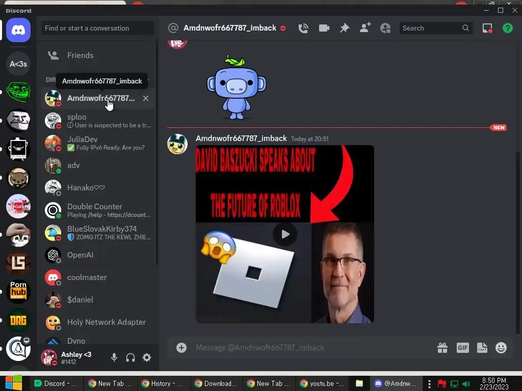Open attachment plus button

click(181, 348)
